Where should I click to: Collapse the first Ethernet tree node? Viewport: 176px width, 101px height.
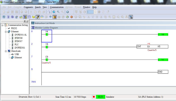click(6, 32)
